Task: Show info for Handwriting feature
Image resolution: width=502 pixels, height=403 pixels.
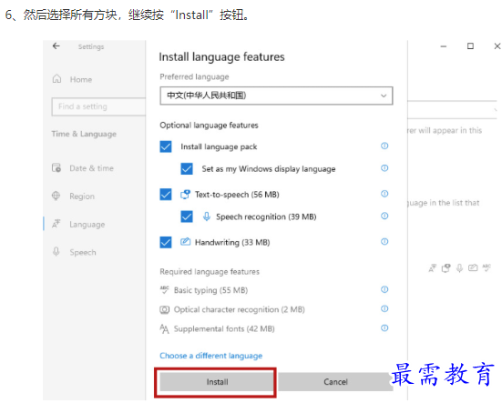Action: tap(384, 241)
